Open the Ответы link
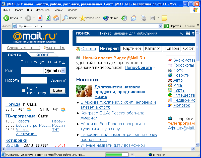Viewport: 201px width, 158px height. (x=89, y=49)
